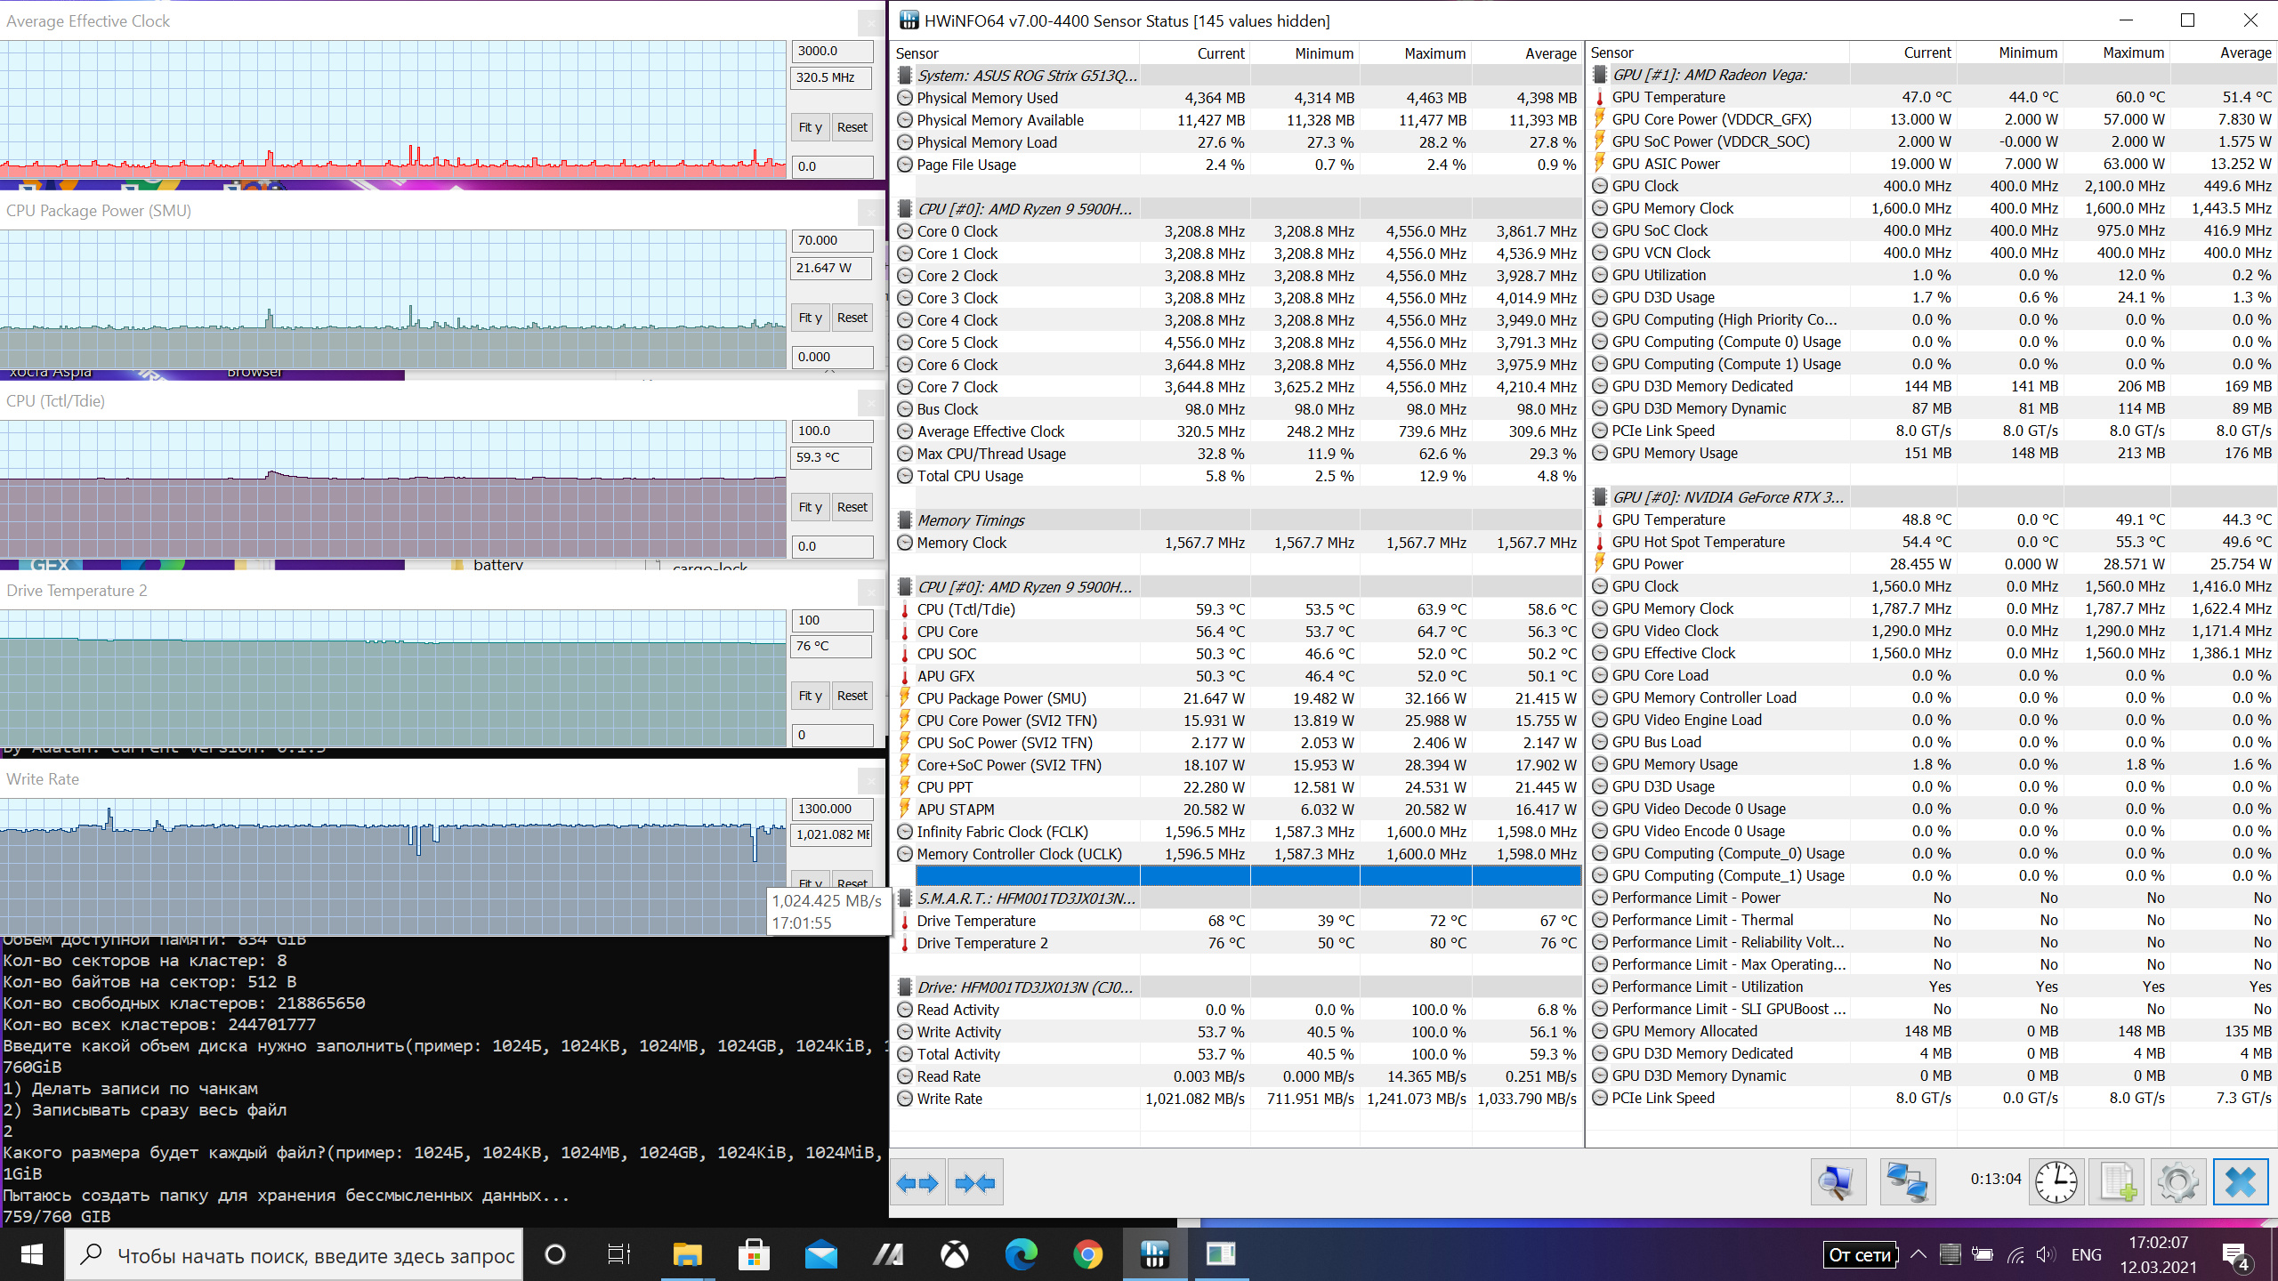Open Google Chrome from the taskbar

point(1087,1255)
